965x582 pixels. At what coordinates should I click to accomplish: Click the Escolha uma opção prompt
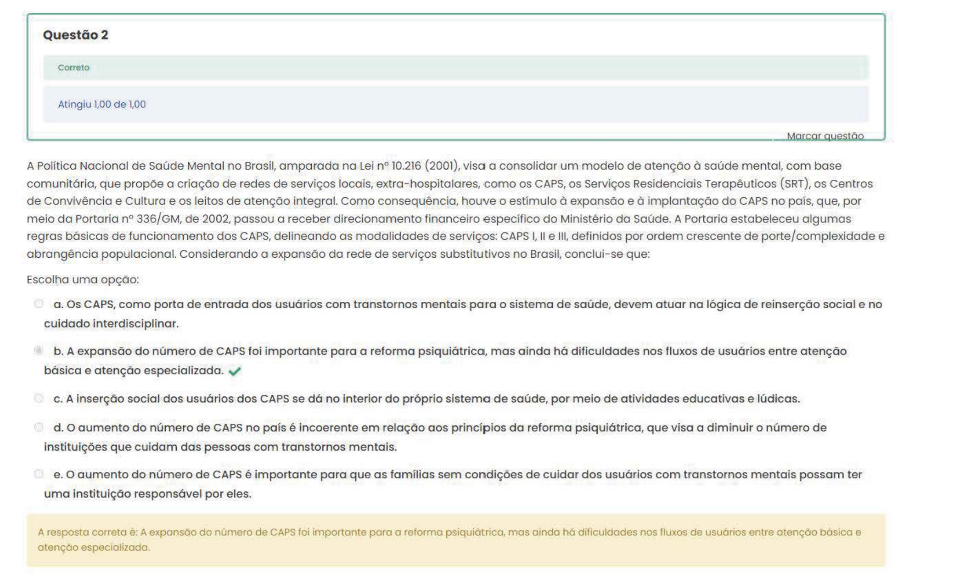coord(83,279)
